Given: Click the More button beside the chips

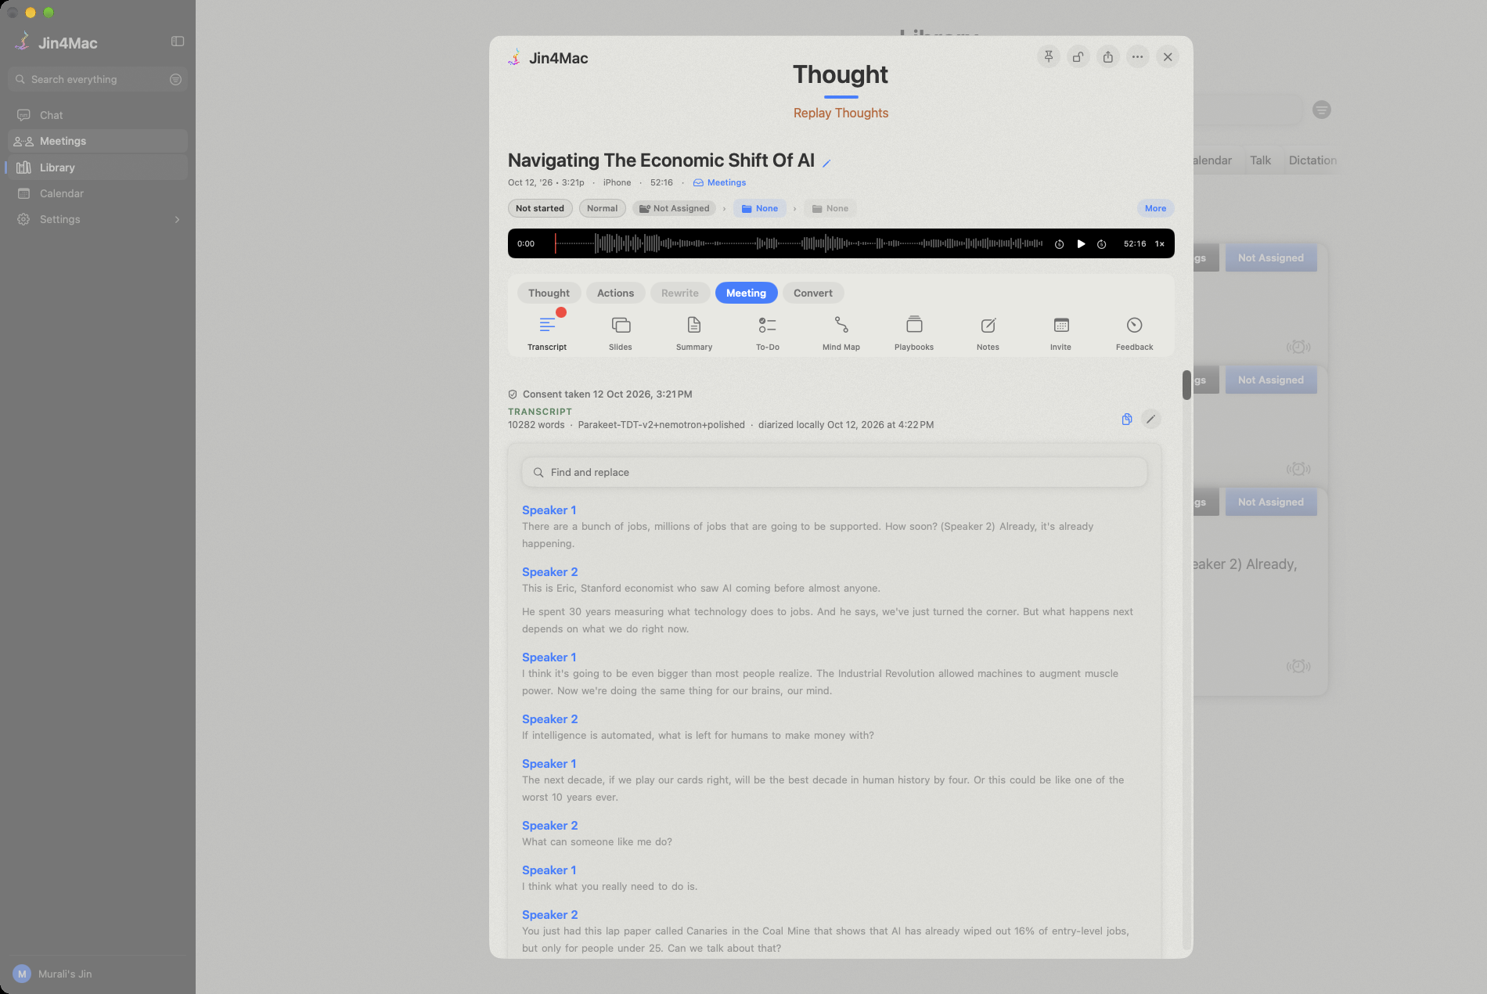Looking at the screenshot, I should [1155, 208].
